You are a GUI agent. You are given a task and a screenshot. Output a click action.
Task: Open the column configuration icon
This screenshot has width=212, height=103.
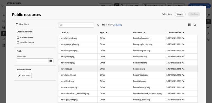tap(189, 25)
